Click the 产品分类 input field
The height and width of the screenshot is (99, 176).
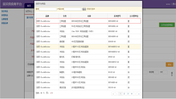(x=73, y=9)
